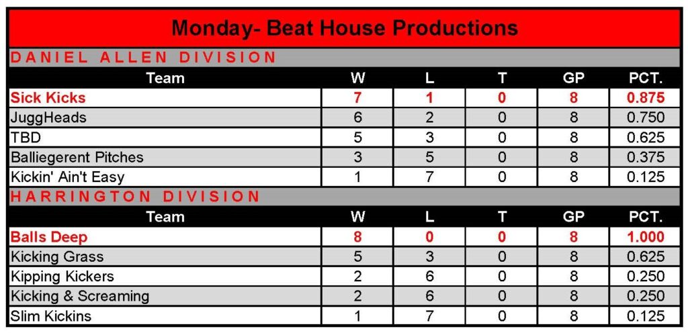Choose the Kickin' Ain't Easy team
This screenshot has height=335, width=688.
click(67, 177)
